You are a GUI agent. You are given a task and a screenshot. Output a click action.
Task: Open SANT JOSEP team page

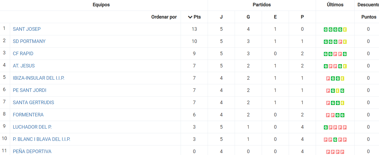(x=27, y=29)
